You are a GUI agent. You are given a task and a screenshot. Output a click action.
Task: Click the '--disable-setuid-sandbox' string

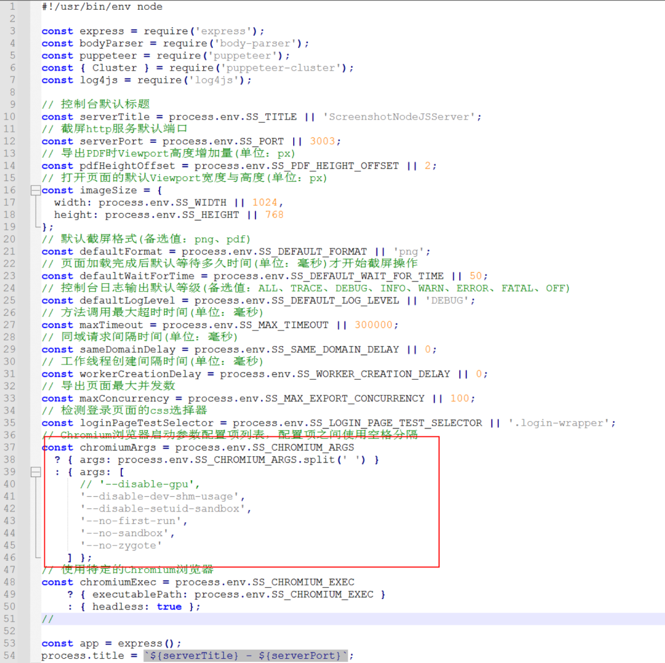(163, 508)
